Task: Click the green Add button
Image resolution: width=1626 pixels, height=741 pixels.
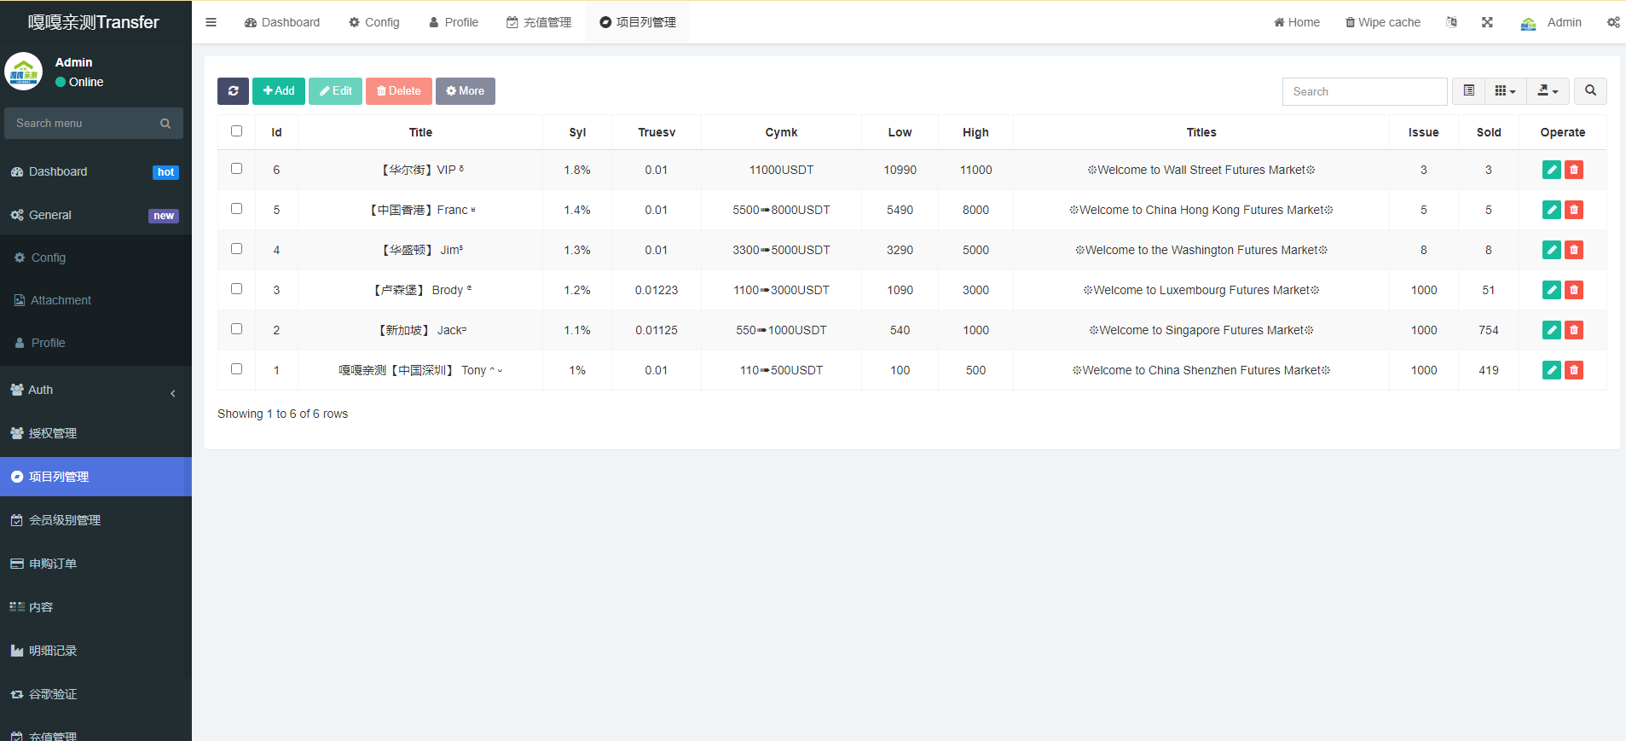Action: click(x=279, y=91)
